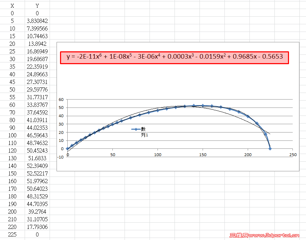Screen dimensions: 306x240
Task: Click the X value 225 cell
Action: pos(12,234)
